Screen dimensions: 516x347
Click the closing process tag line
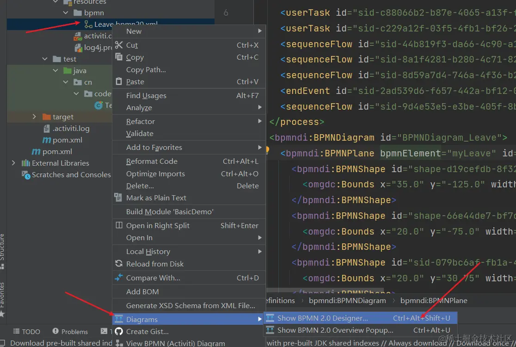[x=296, y=122]
